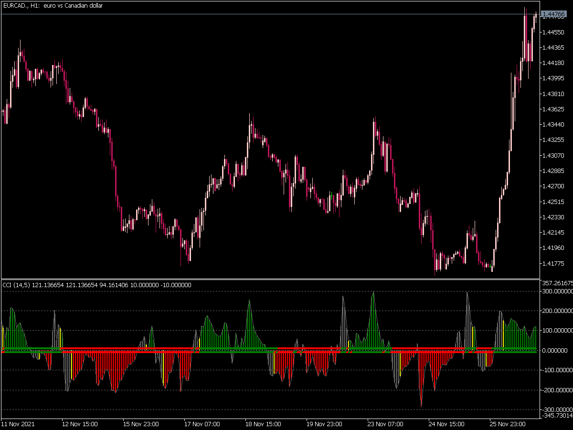This screenshot has width=573, height=430.
Task: Click the 1.44365 price axis label
Action: tap(554, 47)
